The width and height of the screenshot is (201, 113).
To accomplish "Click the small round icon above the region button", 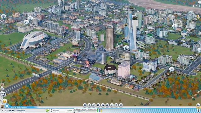I will pyautogui.click(x=2, y=89).
